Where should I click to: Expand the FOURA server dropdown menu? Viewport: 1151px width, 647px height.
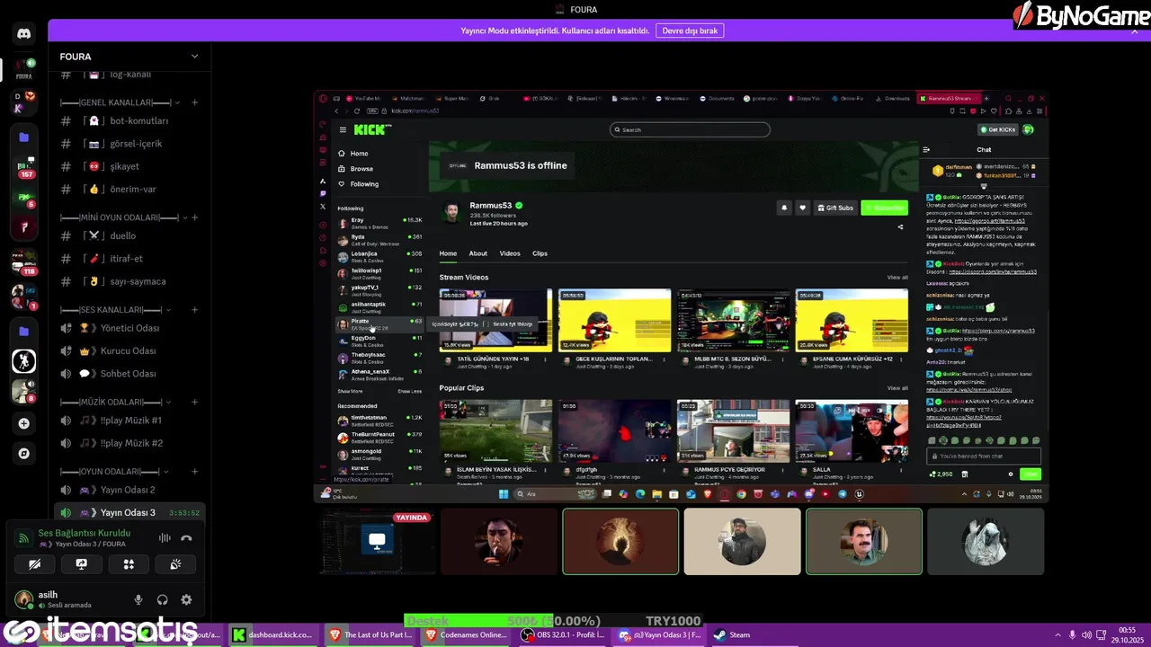point(194,57)
